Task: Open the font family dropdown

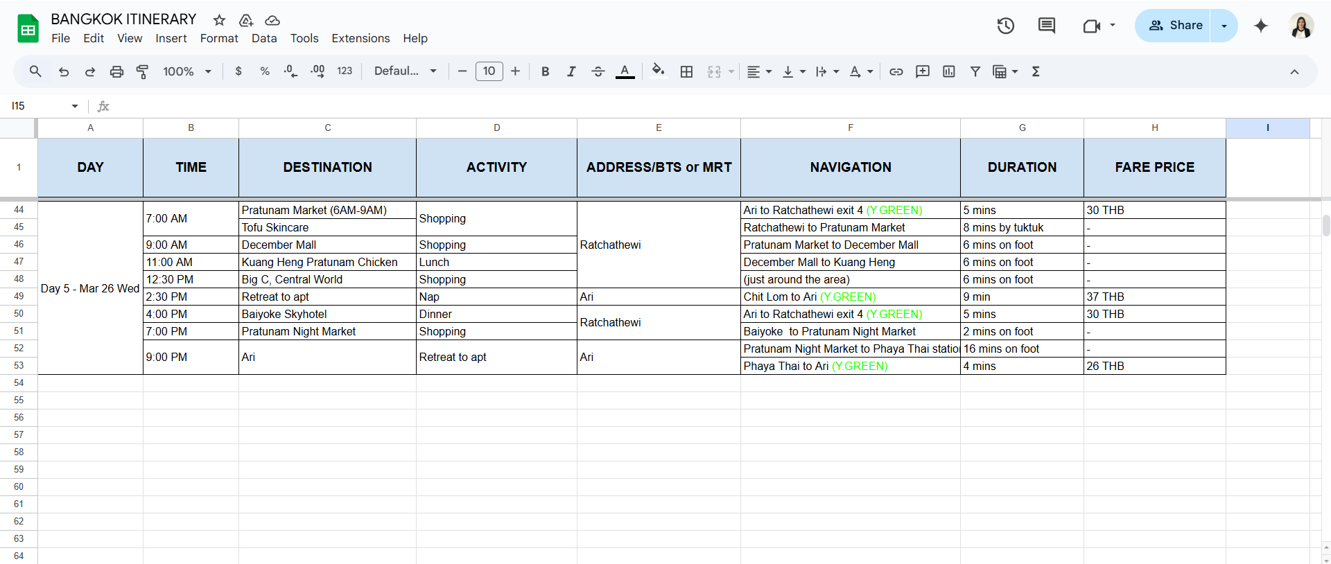Action: pos(406,71)
